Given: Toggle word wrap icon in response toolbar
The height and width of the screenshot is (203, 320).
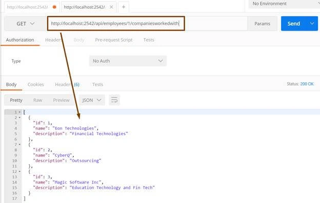Looking at the screenshot, I should [114, 100].
